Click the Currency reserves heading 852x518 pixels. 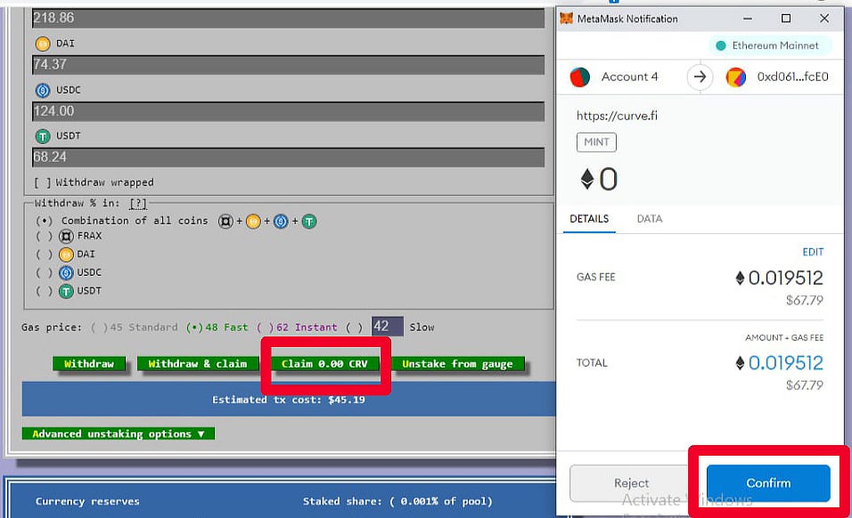pyautogui.click(x=87, y=502)
